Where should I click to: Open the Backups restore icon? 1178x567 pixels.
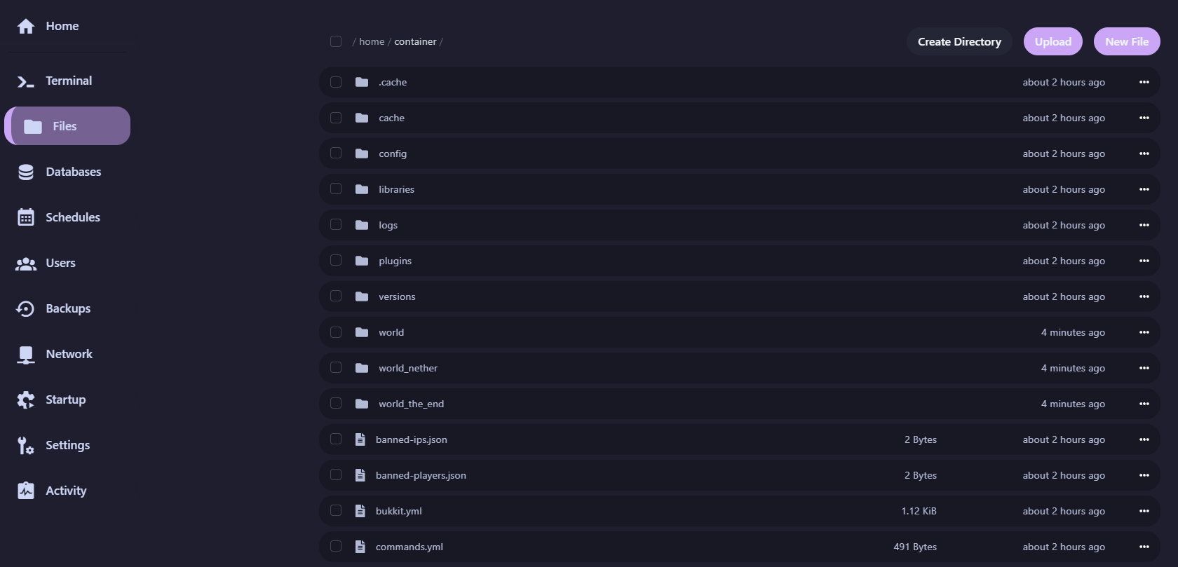tap(26, 309)
